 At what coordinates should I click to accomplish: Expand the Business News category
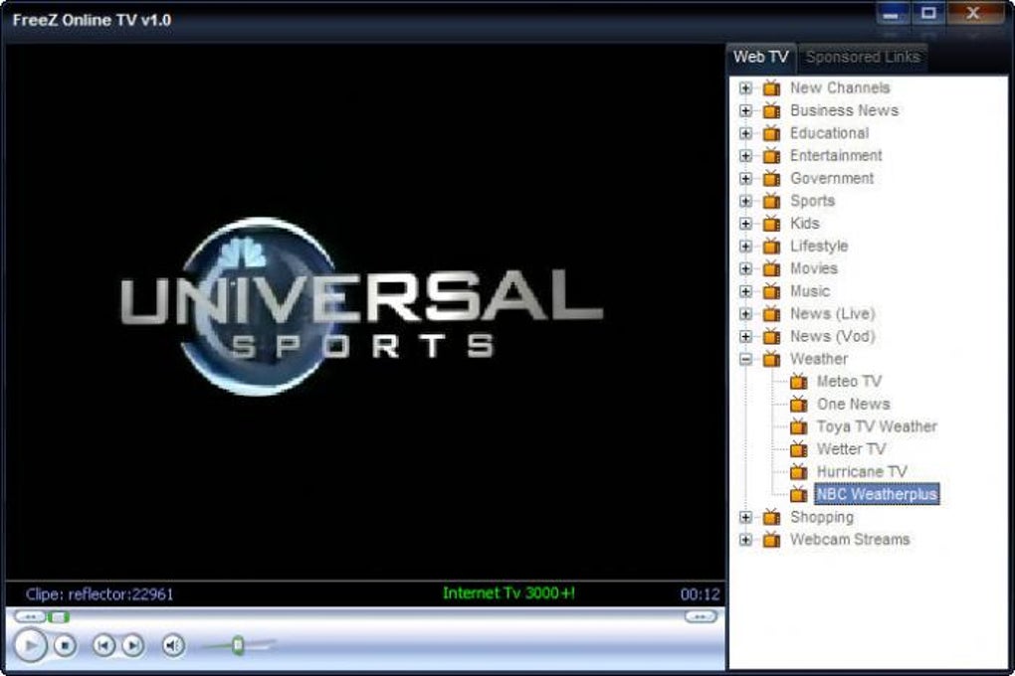[745, 111]
